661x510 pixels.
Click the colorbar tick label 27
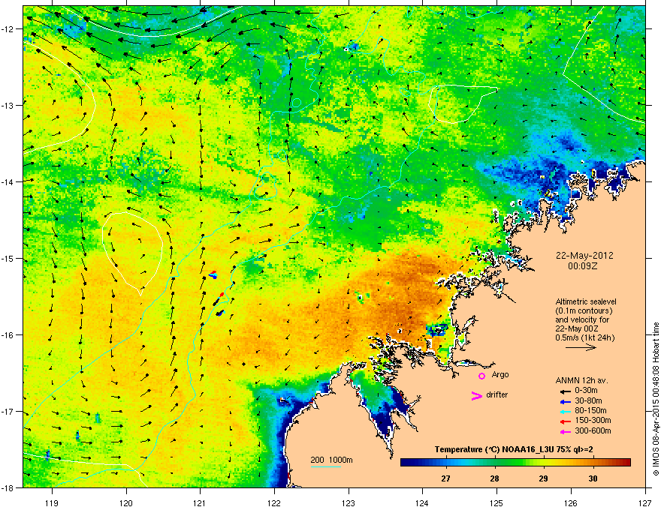(x=445, y=478)
